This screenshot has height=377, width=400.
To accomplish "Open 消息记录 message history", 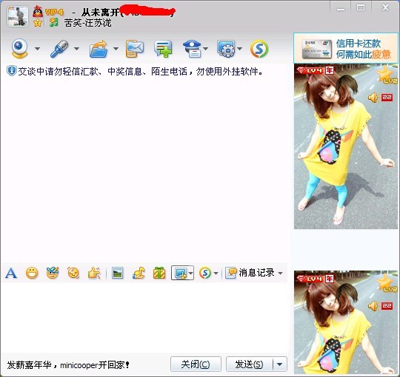I will point(250,273).
